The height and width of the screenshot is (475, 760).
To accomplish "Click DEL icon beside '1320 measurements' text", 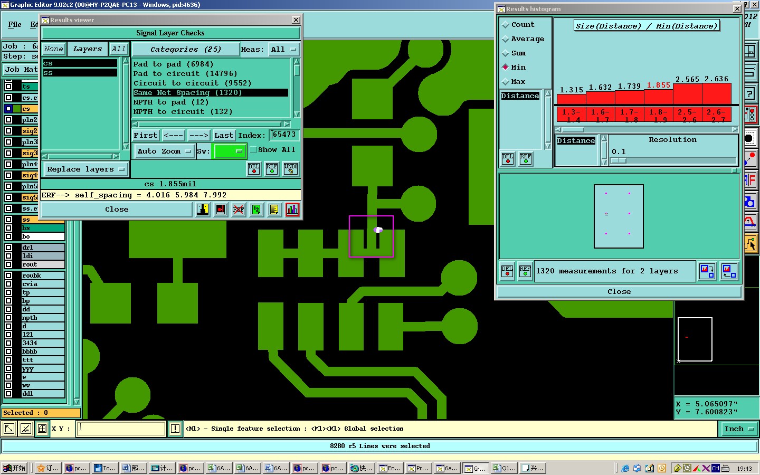I will coord(507,271).
